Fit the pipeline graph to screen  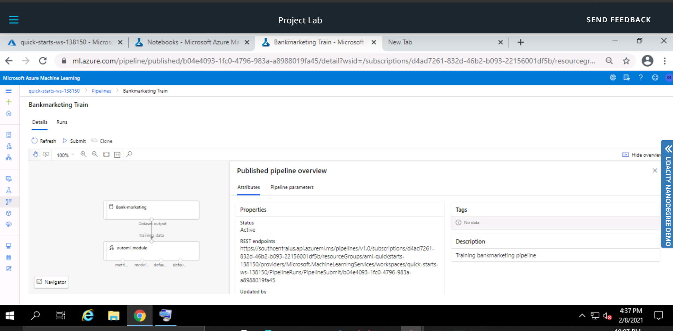point(106,154)
